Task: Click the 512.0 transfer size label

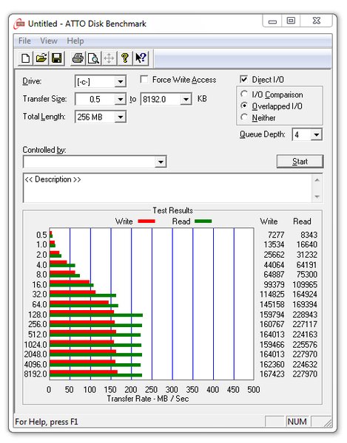Action: click(x=37, y=334)
